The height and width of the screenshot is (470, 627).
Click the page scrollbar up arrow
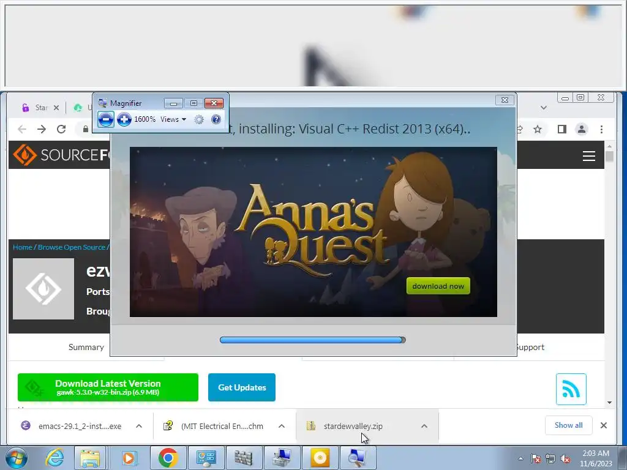click(609, 146)
